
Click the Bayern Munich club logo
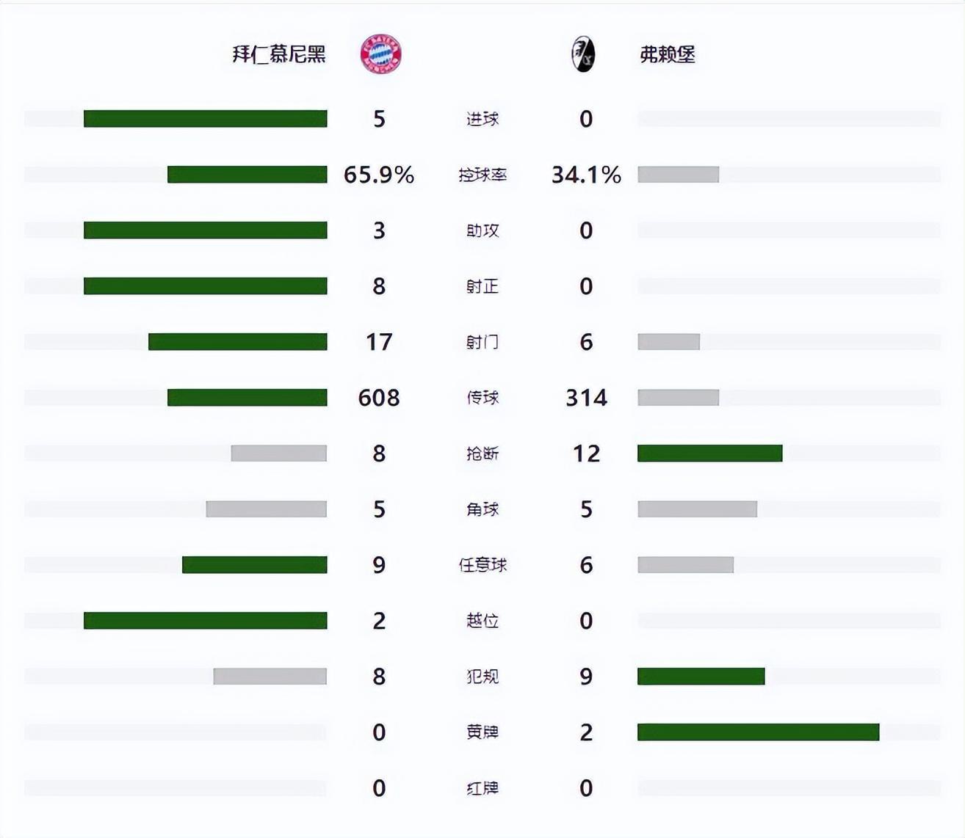coord(380,54)
